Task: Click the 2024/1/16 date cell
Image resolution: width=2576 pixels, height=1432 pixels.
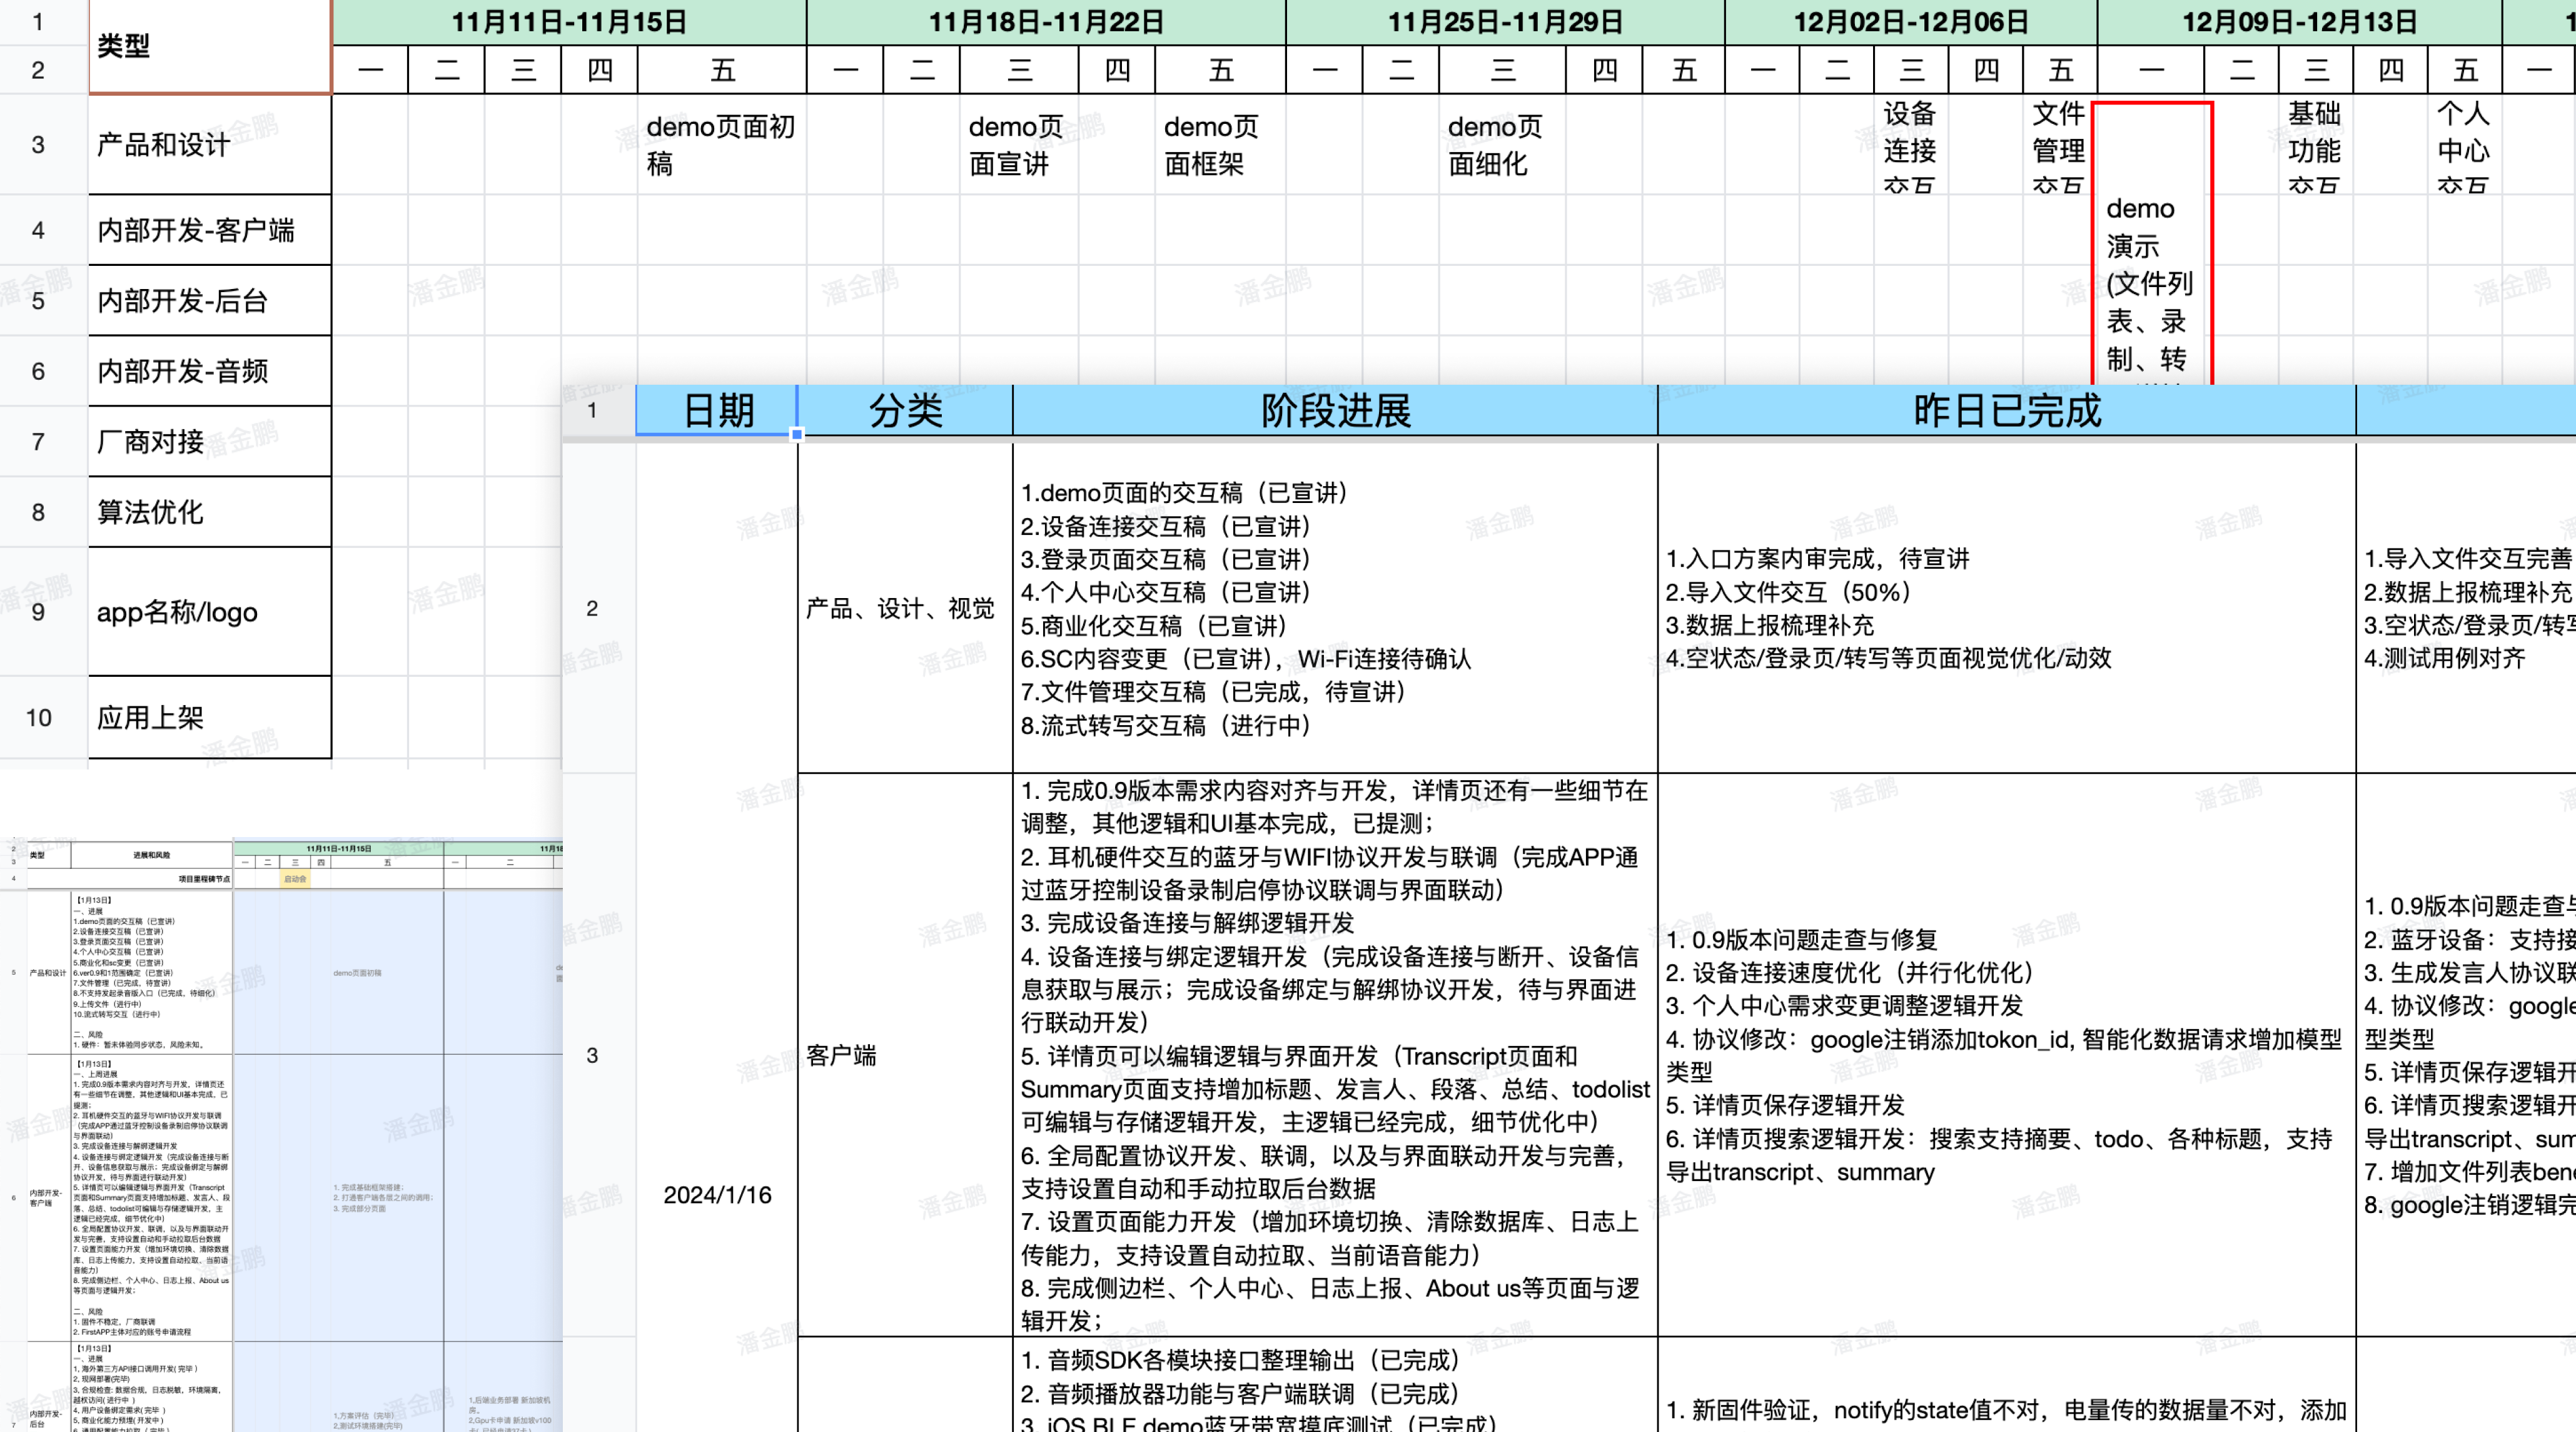Action: coord(717,1194)
